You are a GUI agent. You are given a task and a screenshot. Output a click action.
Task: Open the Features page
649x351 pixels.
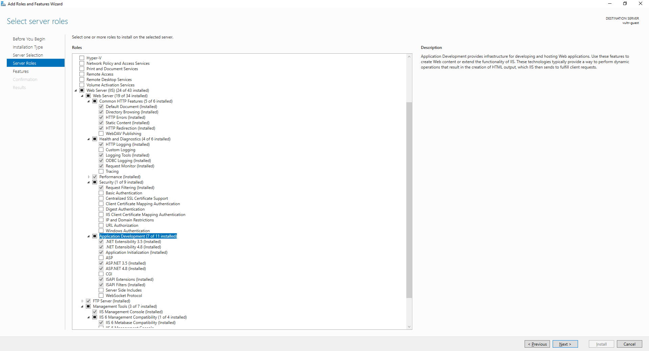(21, 71)
